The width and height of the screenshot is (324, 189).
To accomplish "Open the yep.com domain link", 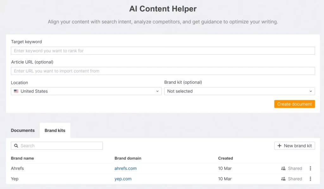I will coord(123,179).
